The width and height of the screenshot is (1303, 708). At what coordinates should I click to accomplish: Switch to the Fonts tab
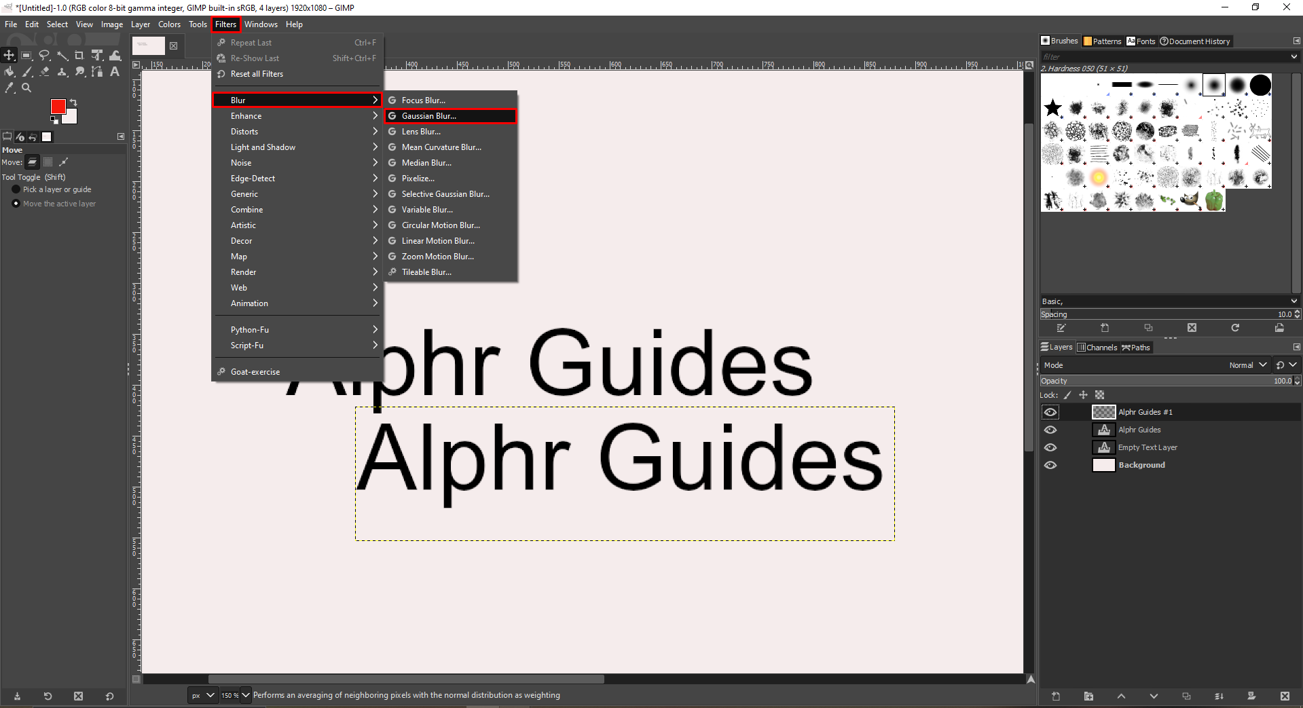(1141, 41)
